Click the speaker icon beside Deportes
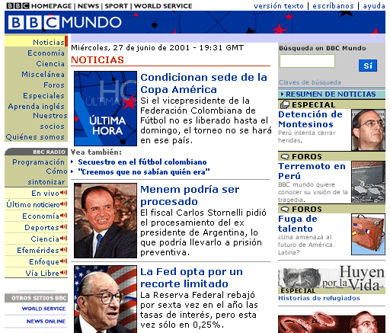 pyautogui.click(x=64, y=227)
